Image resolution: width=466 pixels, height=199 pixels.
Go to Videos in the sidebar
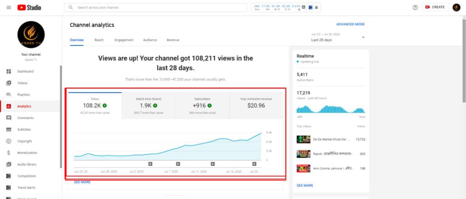(22, 83)
